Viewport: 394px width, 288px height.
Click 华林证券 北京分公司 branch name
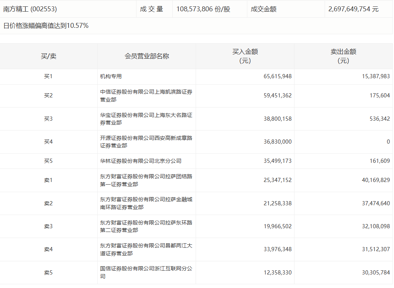tap(141, 161)
